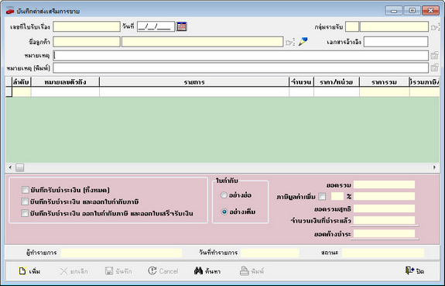The width and height of the screenshot is (445, 286).
Task: Check บันทึกรับชำระเงิน และออกใบกำกับภาษี checkbox
Action: click(26, 202)
